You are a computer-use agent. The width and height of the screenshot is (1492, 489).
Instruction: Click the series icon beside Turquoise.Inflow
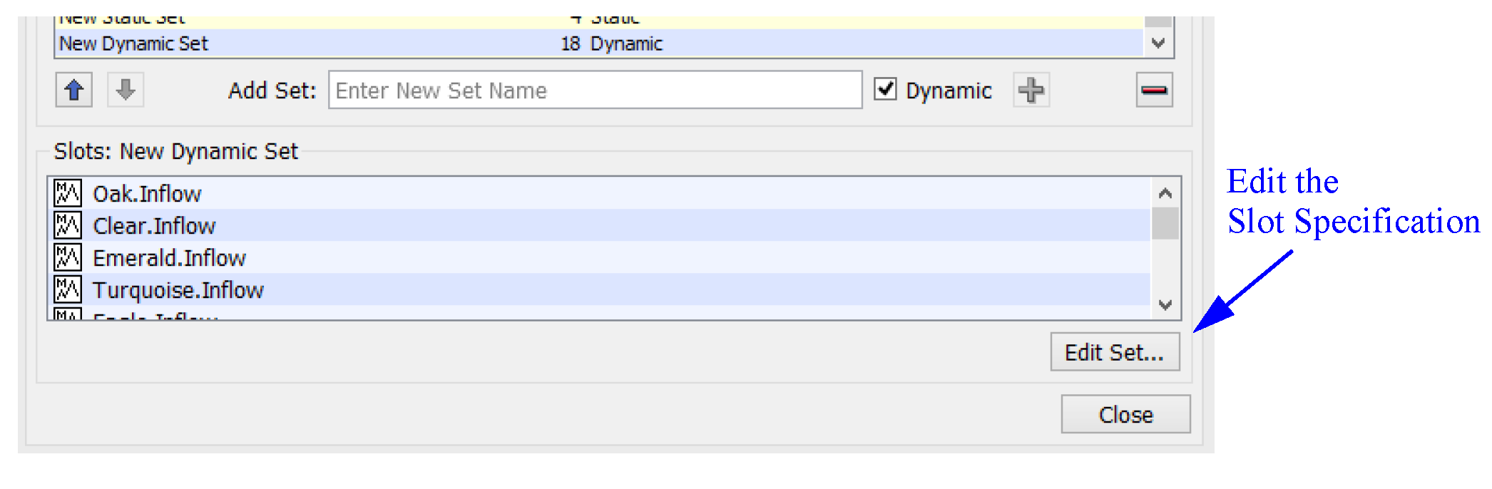point(68,289)
